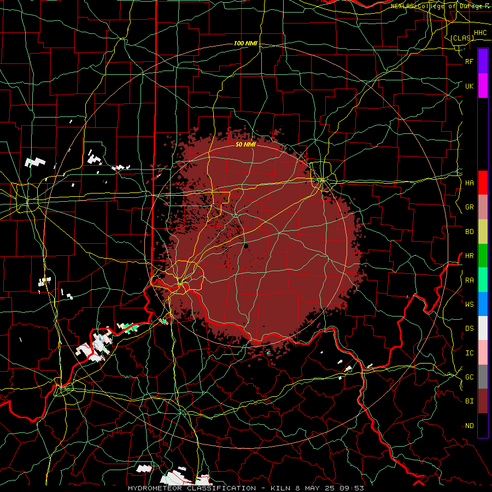Screen dimensions: 492x492
Task: Click the HR legend label
Action: [469, 256]
